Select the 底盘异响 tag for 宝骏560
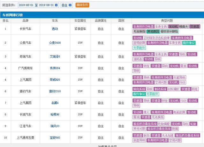Image resolution: width=204 pixels, height=147 pixels. pos(139,140)
